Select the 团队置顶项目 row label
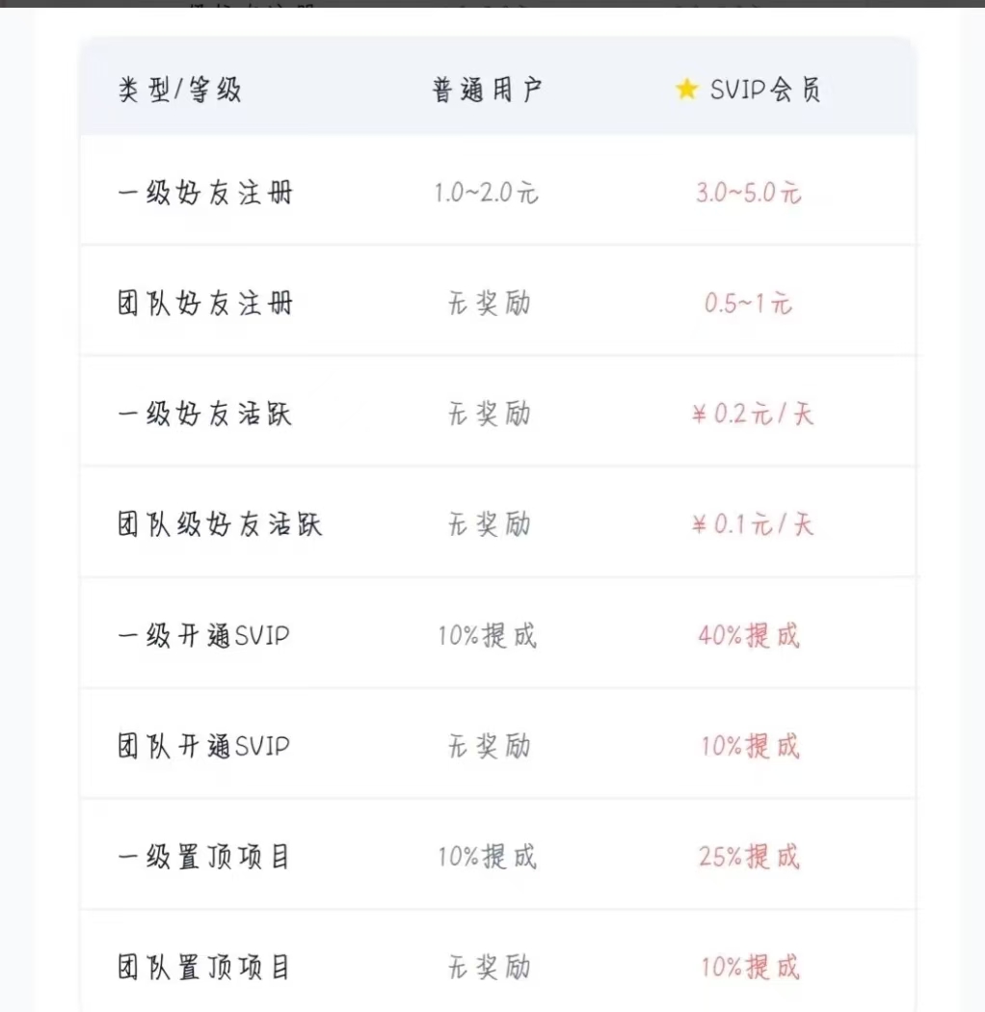985x1012 pixels. 203,967
